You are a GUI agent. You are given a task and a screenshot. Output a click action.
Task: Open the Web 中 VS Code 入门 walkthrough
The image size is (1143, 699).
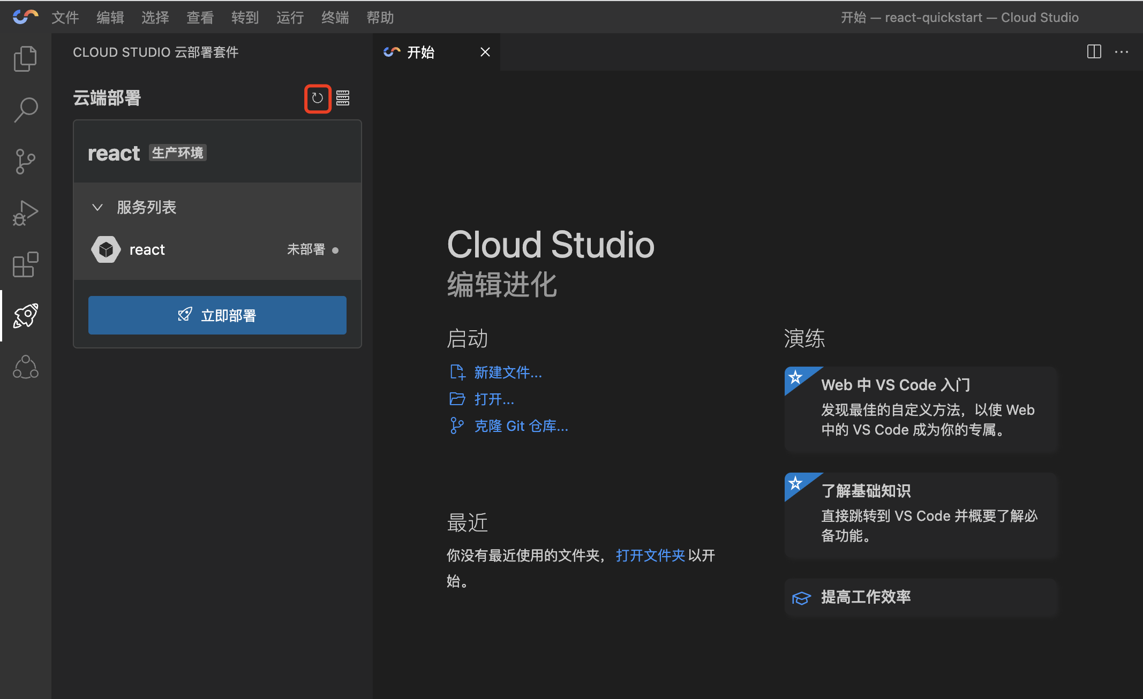921,409
